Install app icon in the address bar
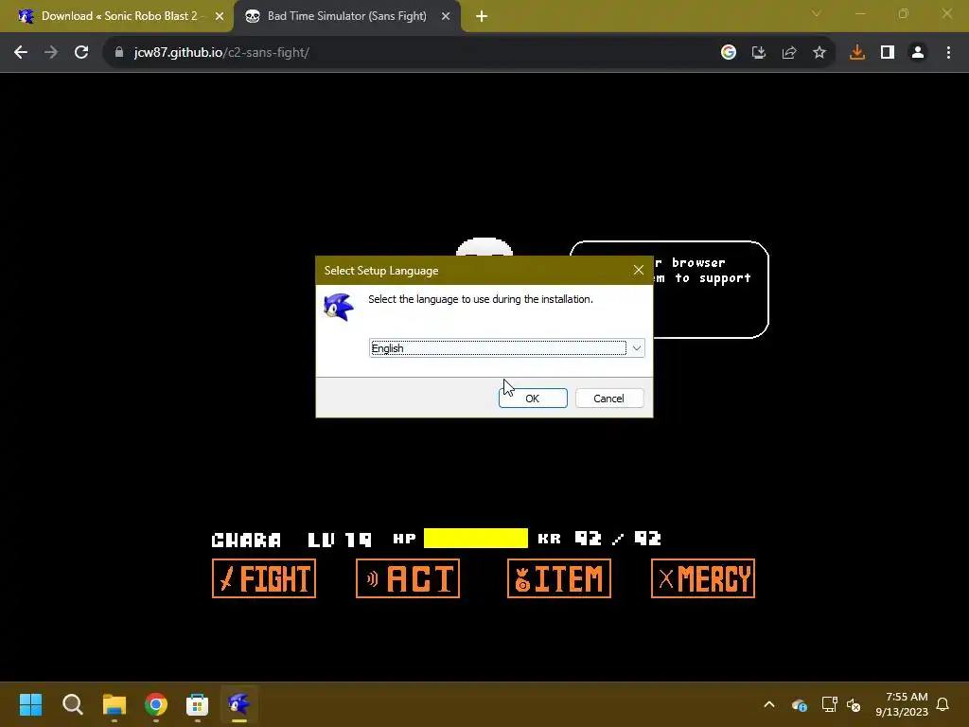 [759, 53]
